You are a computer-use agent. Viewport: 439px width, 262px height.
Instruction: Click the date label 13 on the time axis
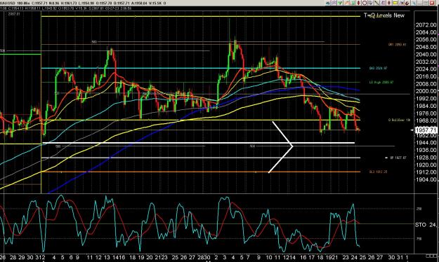pyautogui.click(x=107, y=258)
